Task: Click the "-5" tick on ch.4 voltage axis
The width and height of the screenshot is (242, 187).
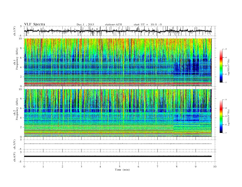Action: 21,162
